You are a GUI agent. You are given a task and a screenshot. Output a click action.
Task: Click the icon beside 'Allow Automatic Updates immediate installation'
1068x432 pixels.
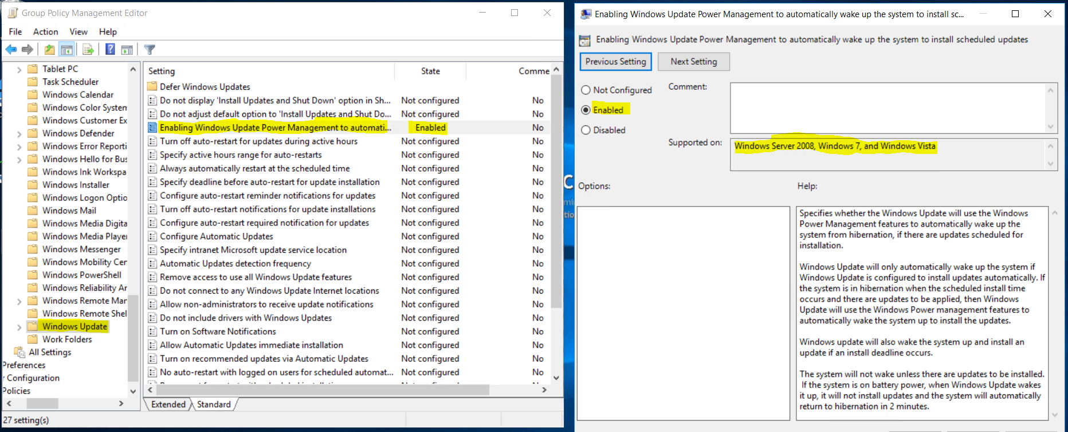(152, 345)
